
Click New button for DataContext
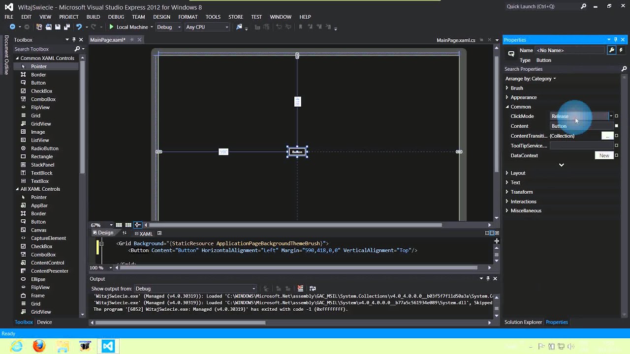604,155
